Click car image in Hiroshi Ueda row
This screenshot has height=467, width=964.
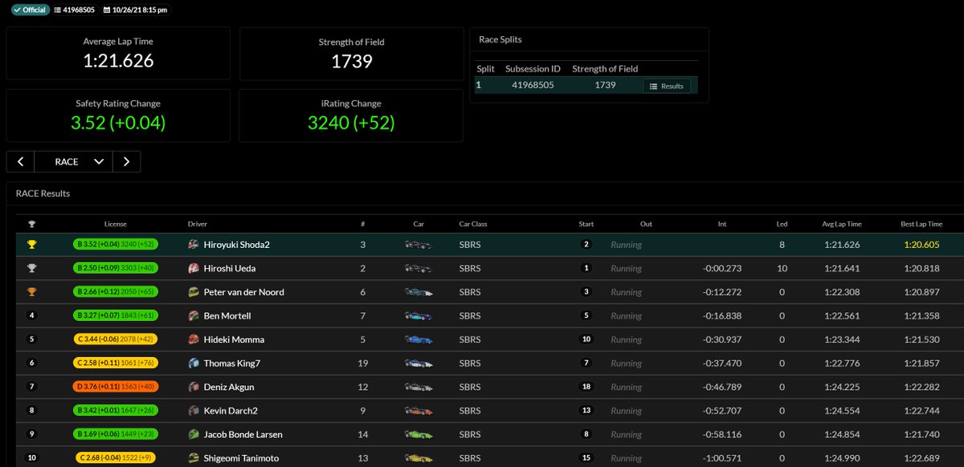[419, 268]
